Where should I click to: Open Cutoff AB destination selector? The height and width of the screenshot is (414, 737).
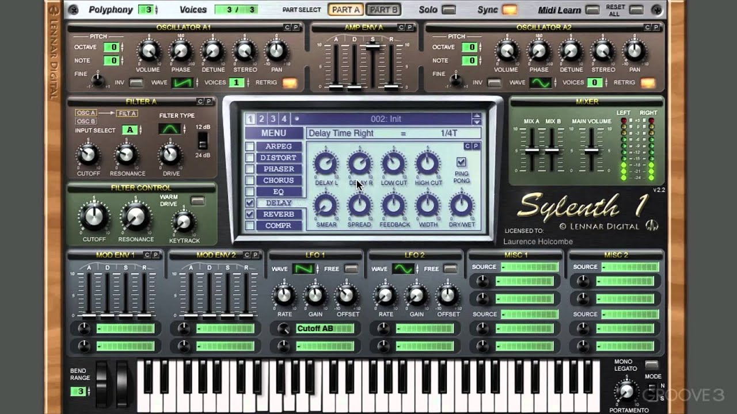(x=325, y=328)
